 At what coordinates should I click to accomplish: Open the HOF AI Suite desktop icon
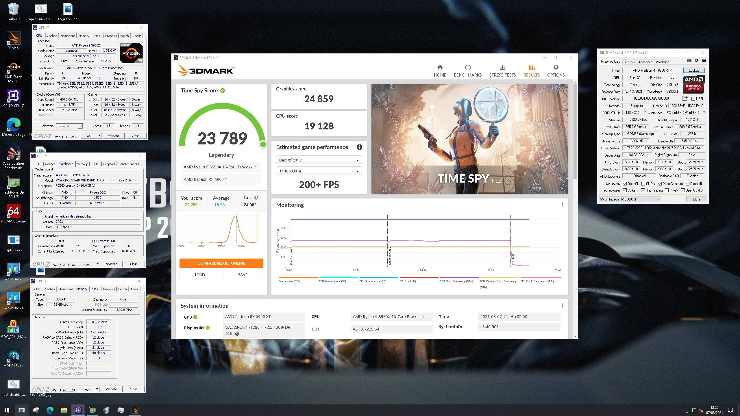click(13, 359)
